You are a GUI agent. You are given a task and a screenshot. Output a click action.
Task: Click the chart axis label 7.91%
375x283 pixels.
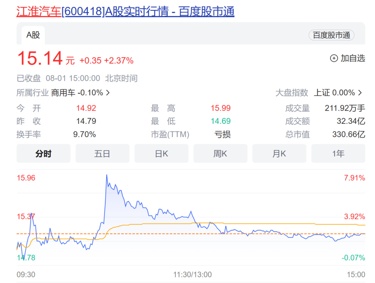click(355, 178)
